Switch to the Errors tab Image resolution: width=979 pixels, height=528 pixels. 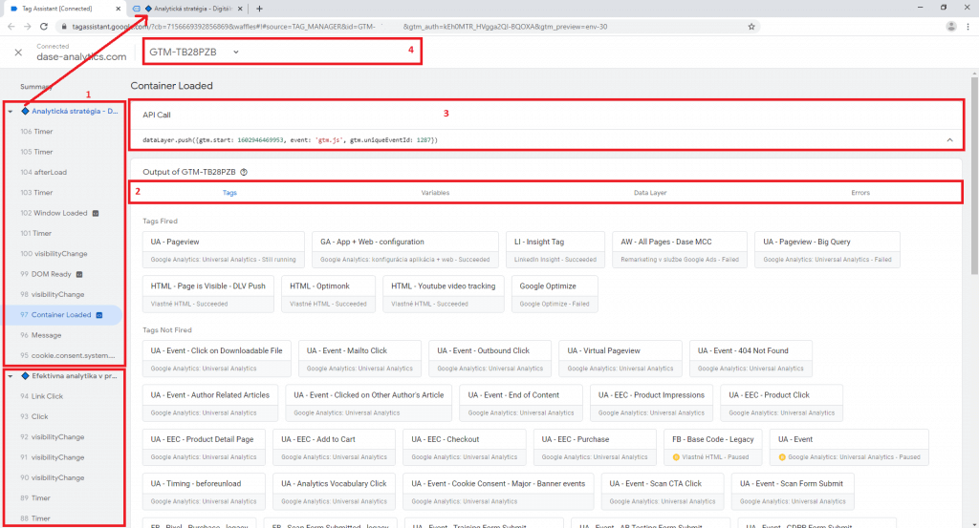(x=860, y=193)
